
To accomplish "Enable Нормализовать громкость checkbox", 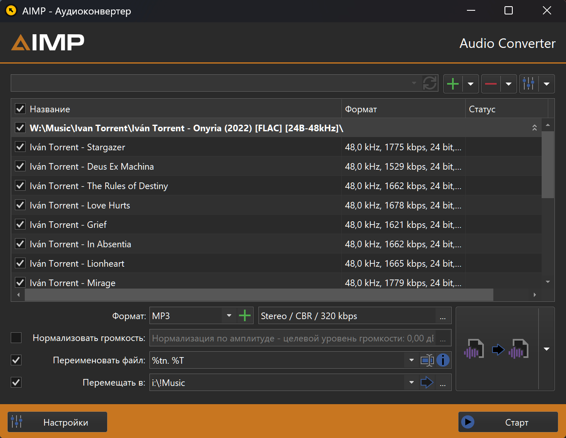I will click(x=16, y=338).
